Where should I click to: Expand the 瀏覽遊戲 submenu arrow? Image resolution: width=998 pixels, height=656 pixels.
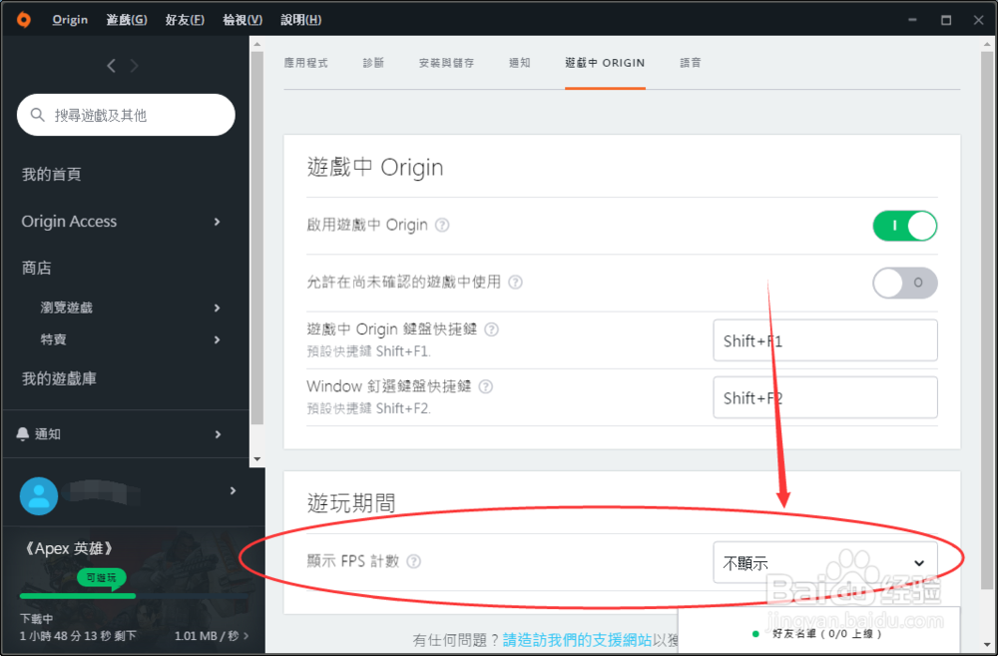pyautogui.click(x=217, y=308)
